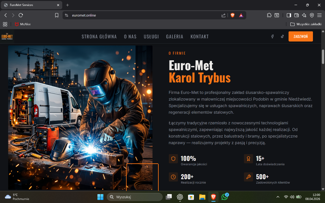
Task: Open Brave Shields lion icon
Action: click(233, 15)
